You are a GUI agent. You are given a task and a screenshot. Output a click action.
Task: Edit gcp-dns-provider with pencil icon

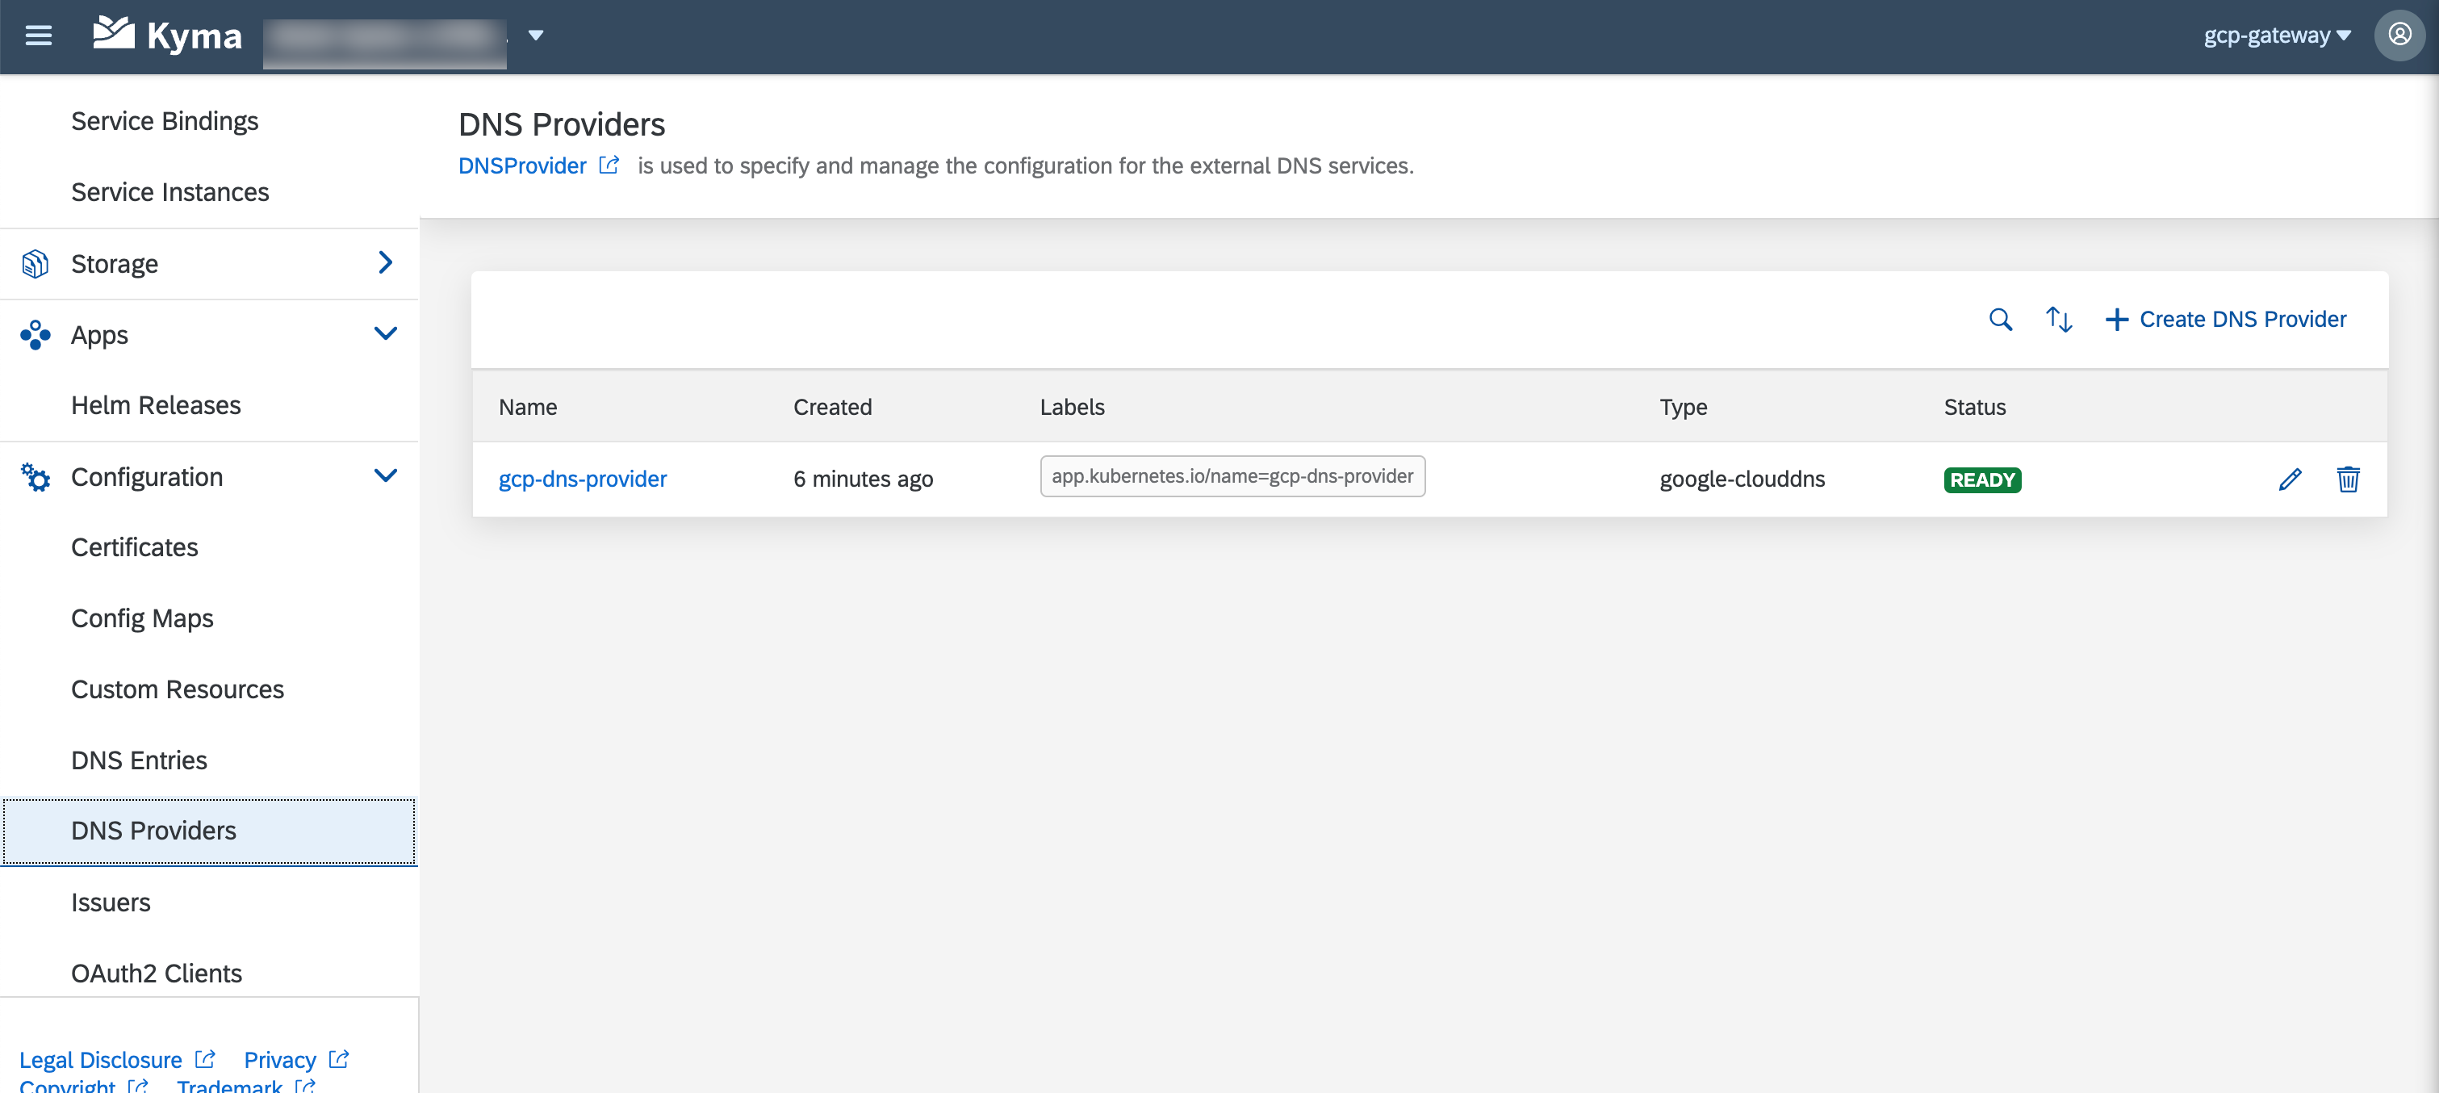click(2290, 479)
